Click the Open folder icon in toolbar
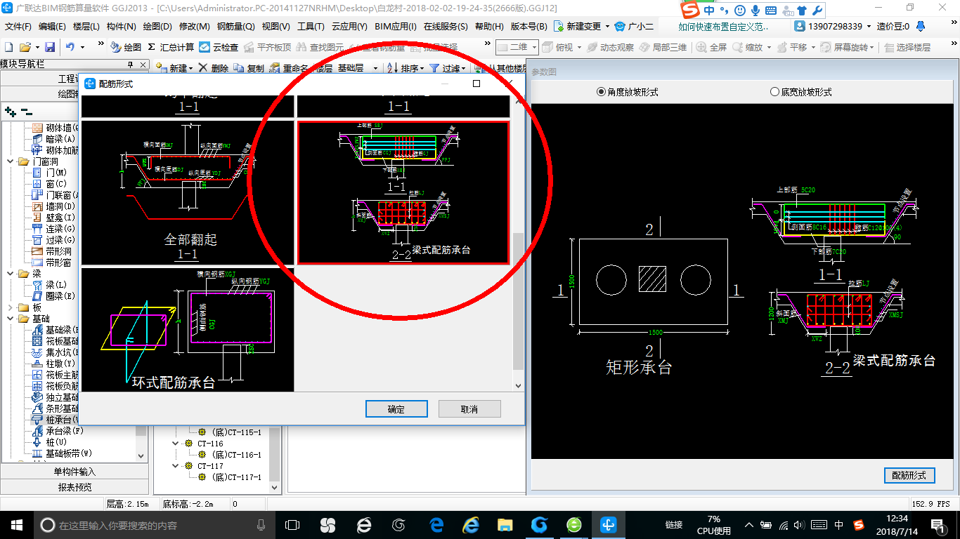This screenshot has height=539, width=960. [25, 47]
